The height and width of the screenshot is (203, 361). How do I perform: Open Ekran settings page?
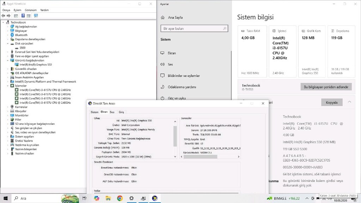coord(172,53)
